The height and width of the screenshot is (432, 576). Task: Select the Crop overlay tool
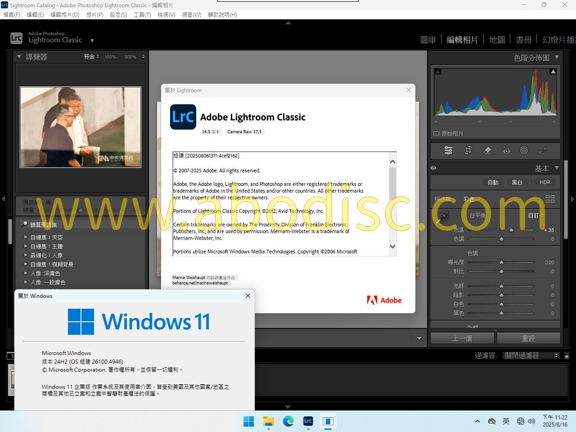(468, 150)
